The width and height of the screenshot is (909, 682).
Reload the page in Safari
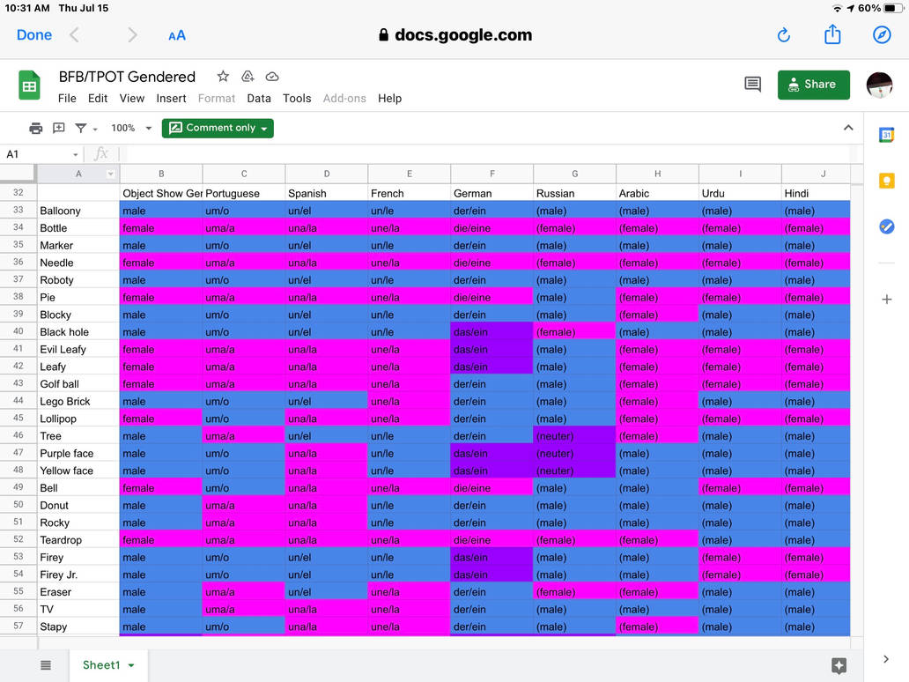pos(783,34)
